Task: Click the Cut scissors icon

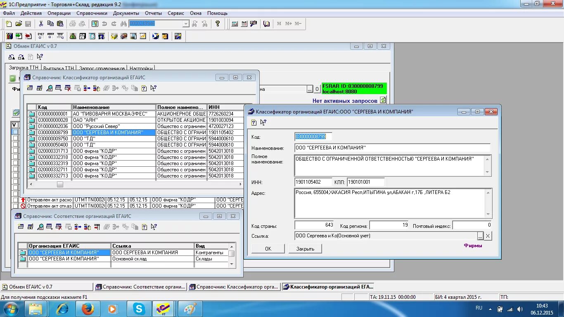Action: coord(41,24)
